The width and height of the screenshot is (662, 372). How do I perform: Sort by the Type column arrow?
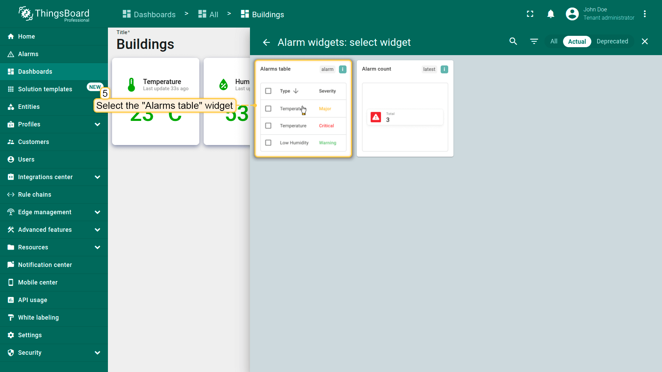click(296, 91)
